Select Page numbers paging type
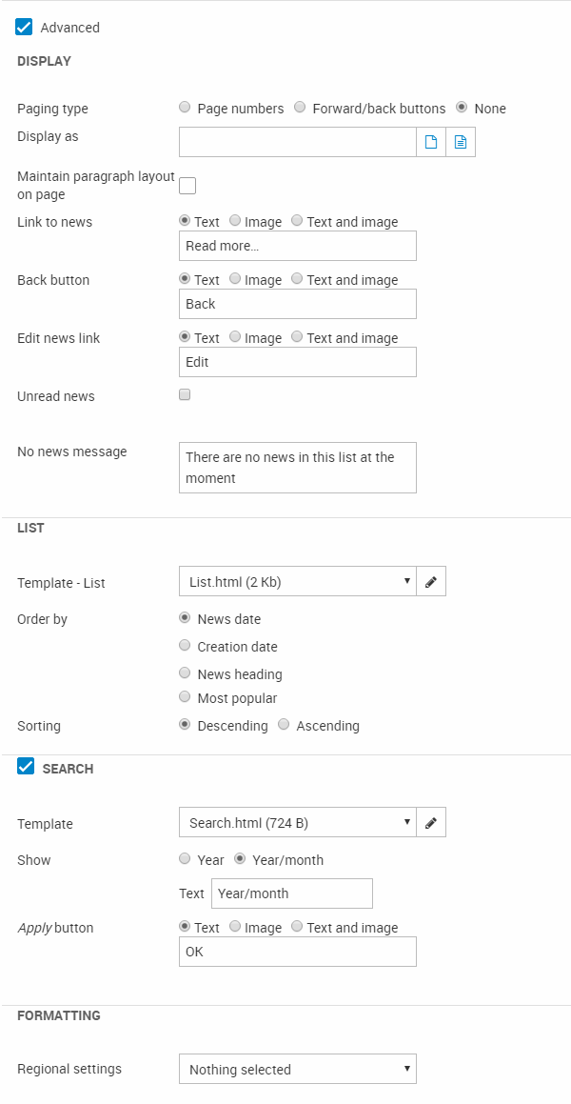Image resolution: width=571 pixels, height=1104 pixels. [185, 108]
